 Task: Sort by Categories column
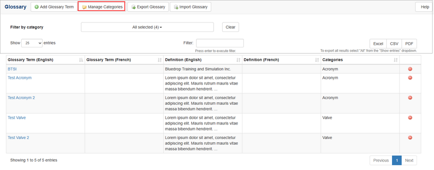[x=360, y=60]
